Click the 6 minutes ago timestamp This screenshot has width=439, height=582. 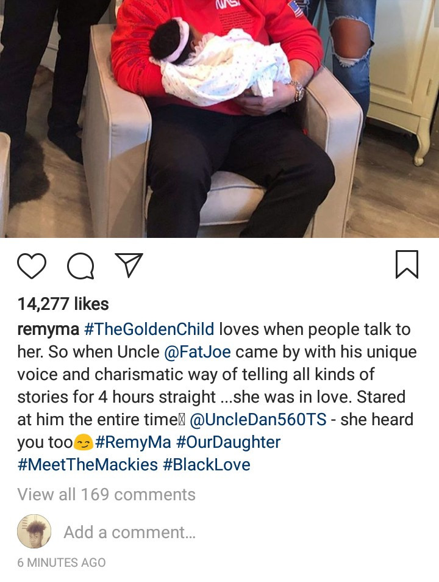click(x=62, y=562)
